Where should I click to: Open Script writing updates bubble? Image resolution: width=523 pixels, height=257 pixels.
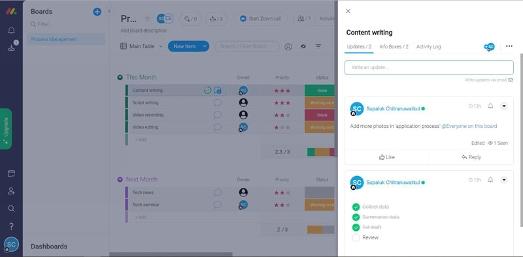click(218, 102)
